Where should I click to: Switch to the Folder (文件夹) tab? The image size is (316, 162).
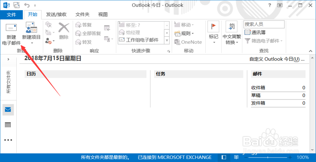click(82, 15)
